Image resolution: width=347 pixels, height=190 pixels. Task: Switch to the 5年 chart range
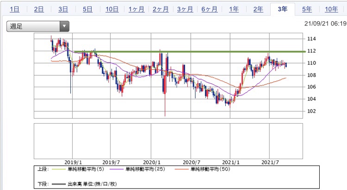click(307, 9)
